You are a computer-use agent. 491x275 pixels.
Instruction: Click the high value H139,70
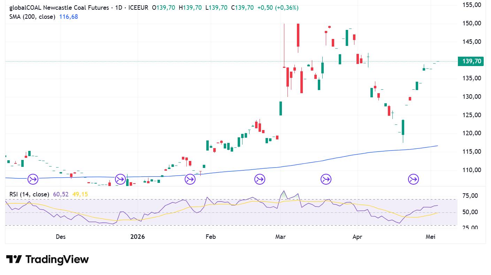click(190, 8)
